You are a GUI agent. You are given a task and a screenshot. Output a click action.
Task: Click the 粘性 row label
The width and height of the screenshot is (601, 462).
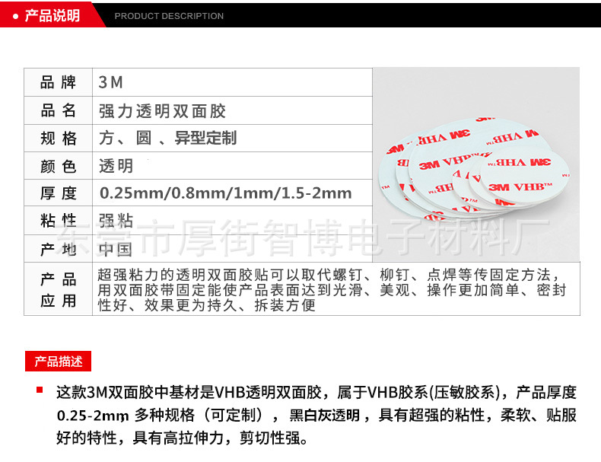pyautogui.click(x=59, y=221)
